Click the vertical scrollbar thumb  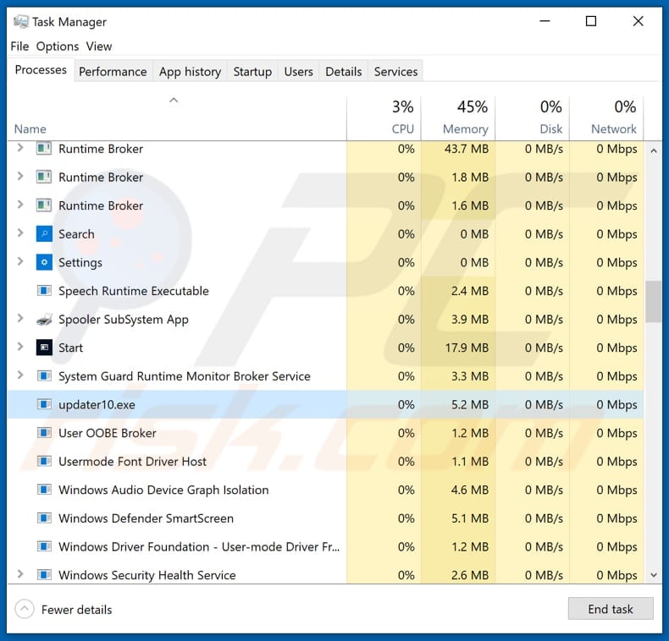coord(653,302)
